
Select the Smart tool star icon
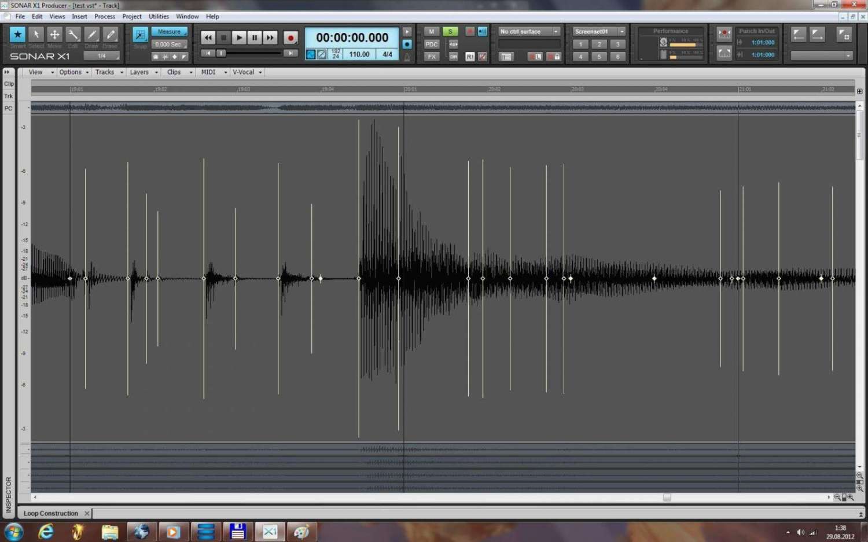[x=17, y=35]
